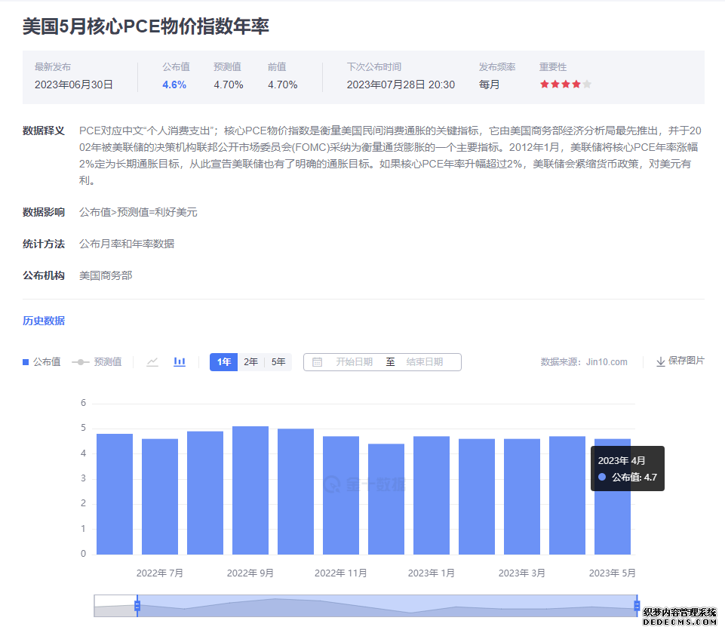Click the 2022年 9月 axis label
725x633 pixels.
(250, 573)
